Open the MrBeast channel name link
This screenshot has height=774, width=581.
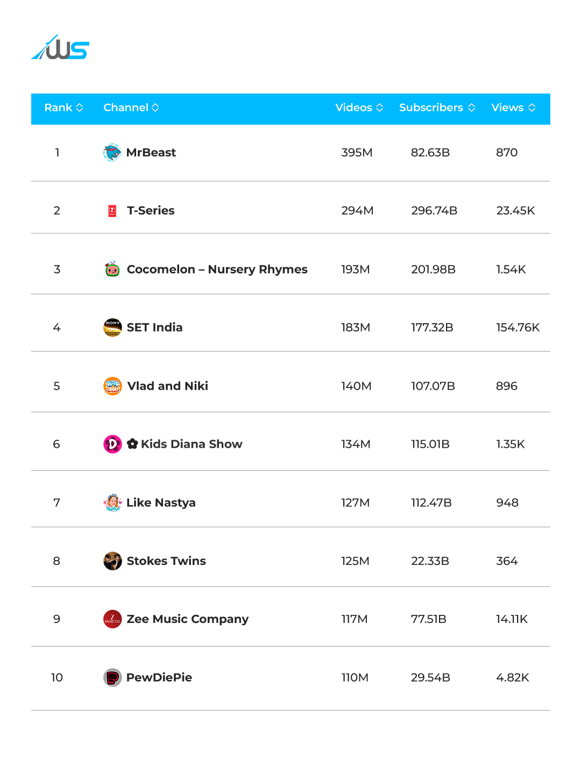151,153
